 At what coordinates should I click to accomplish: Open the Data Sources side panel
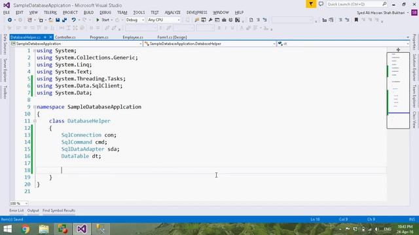(5, 44)
